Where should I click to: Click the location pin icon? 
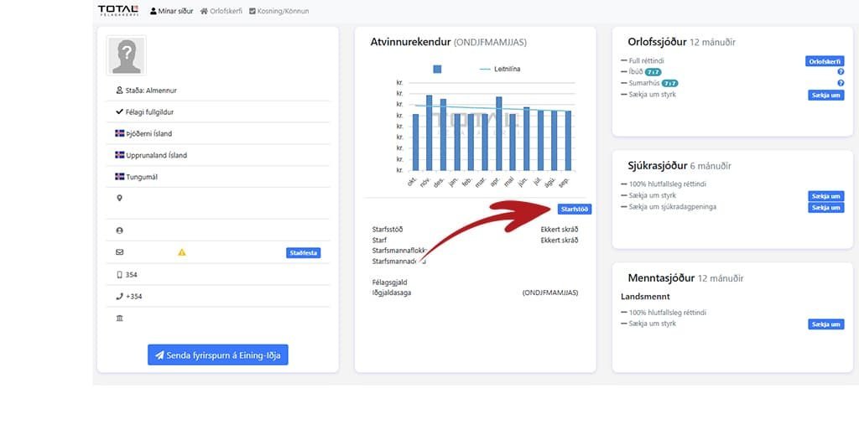[119, 199]
